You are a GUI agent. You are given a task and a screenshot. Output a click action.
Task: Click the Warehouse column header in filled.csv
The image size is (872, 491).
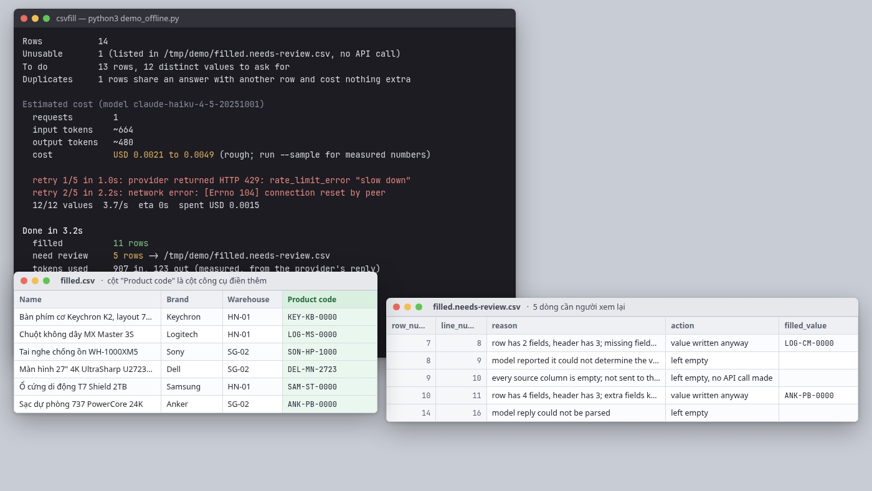252,300
